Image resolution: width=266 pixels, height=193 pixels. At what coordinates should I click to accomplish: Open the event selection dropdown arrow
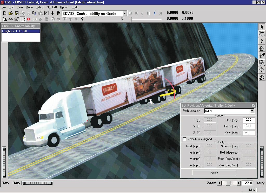point(125,13)
